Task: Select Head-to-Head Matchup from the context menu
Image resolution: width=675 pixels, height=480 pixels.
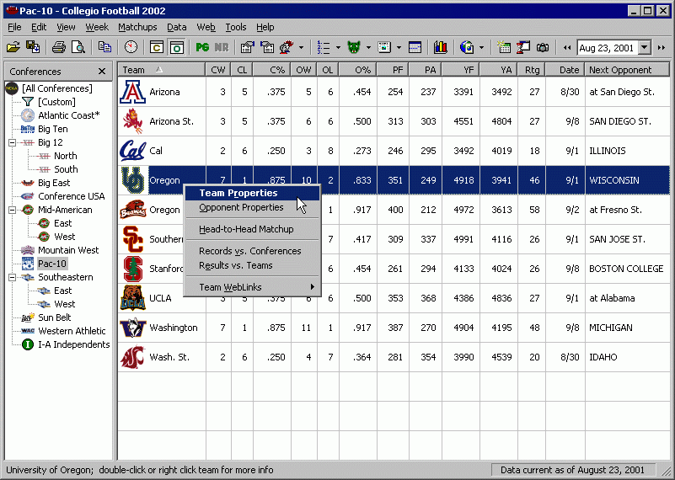Action: point(252,229)
